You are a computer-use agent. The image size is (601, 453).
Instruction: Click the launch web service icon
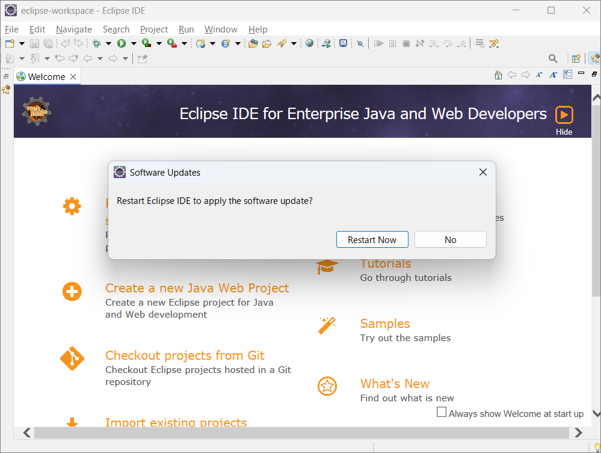tap(327, 43)
